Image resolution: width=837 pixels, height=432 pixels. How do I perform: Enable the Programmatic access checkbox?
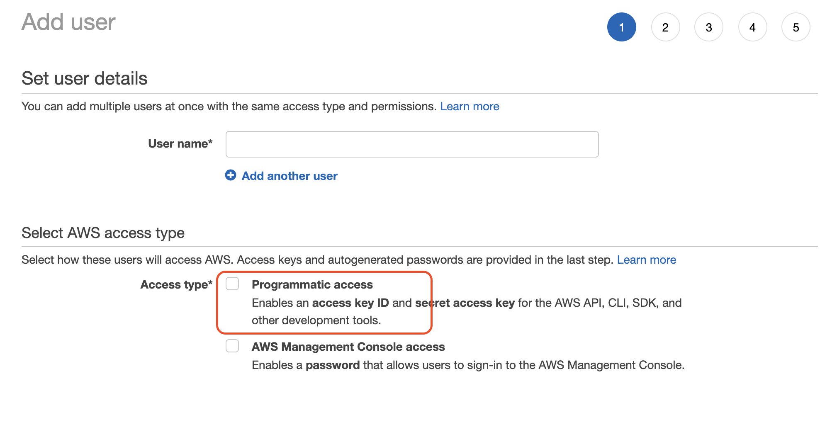[x=232, y=284]
